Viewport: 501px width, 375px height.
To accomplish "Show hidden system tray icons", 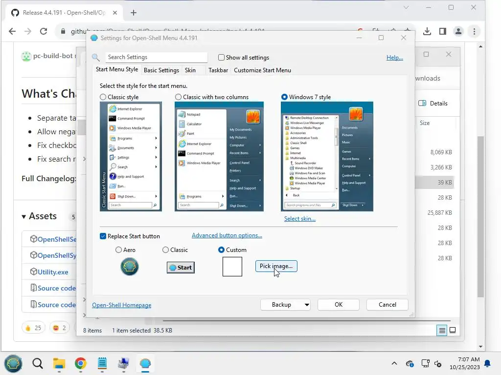I will point(394,363).
